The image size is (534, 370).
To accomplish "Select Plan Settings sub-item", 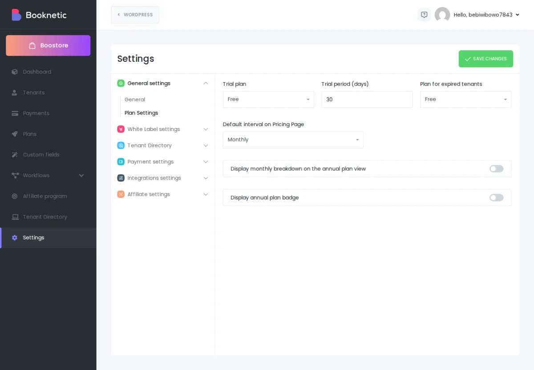I will (x=141, y=113).
